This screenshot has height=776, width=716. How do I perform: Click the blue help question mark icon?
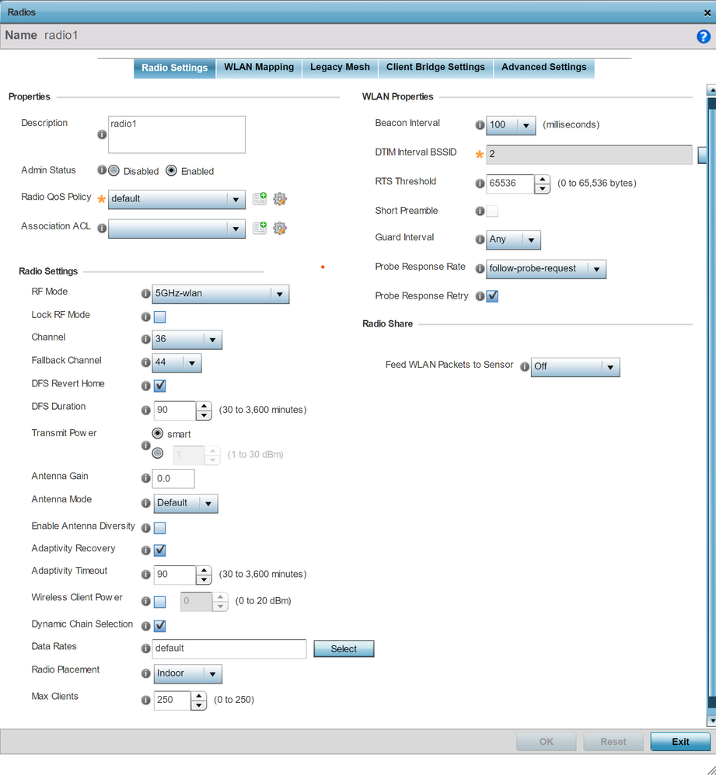tap(704, 37)
